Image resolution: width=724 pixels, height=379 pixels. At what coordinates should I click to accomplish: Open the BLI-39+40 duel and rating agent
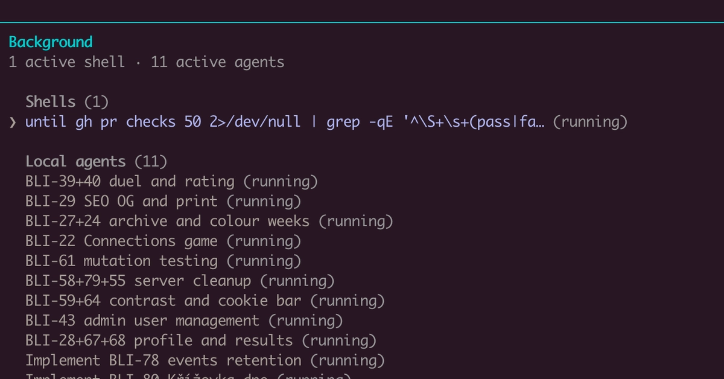pyautogui.click(x=171, y=181)
